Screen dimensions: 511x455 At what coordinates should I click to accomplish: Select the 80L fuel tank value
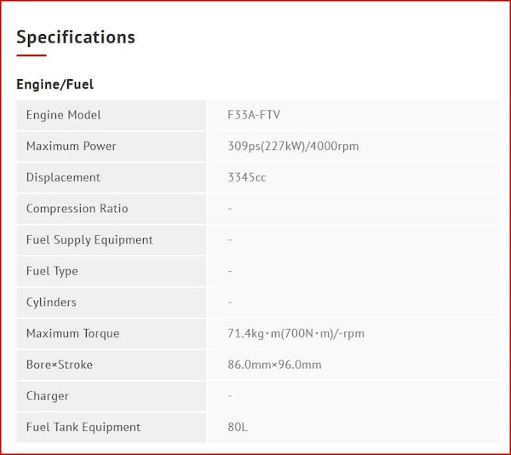point(238,428)
